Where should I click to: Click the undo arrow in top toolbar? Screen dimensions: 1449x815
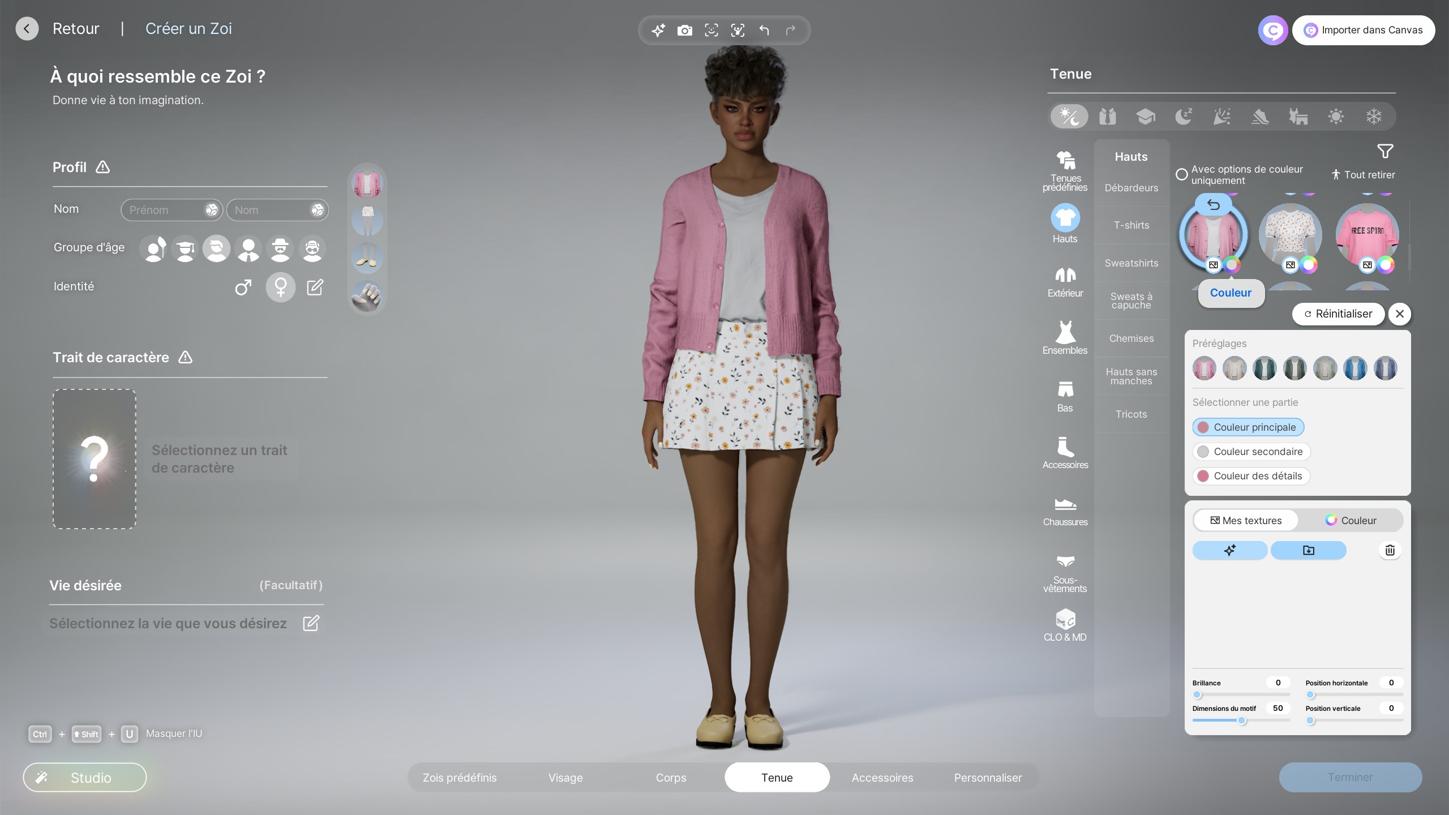[764, 30]
